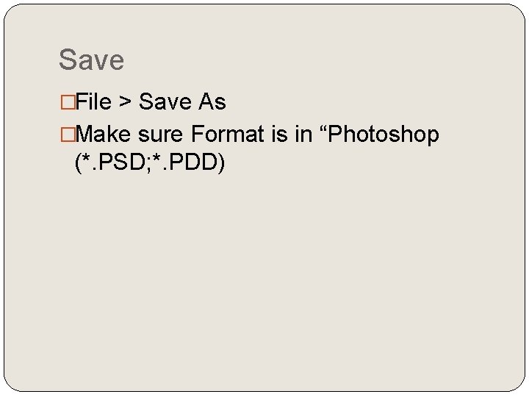Screen dimensions: 529x397
Task: Click the word is after Format
Action: click(x=279, y=134)
